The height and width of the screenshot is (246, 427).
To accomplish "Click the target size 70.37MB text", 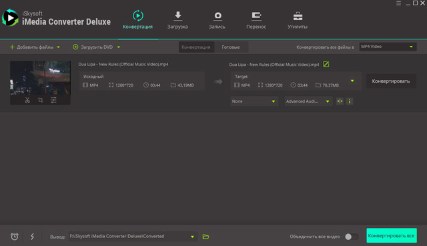I will (x=331, y=85).
